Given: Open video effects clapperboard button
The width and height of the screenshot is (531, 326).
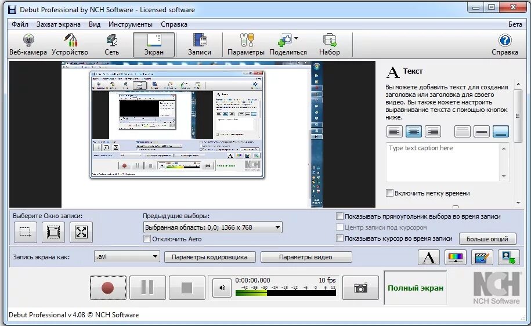Looking at the screenshot, I should point(482,258).
